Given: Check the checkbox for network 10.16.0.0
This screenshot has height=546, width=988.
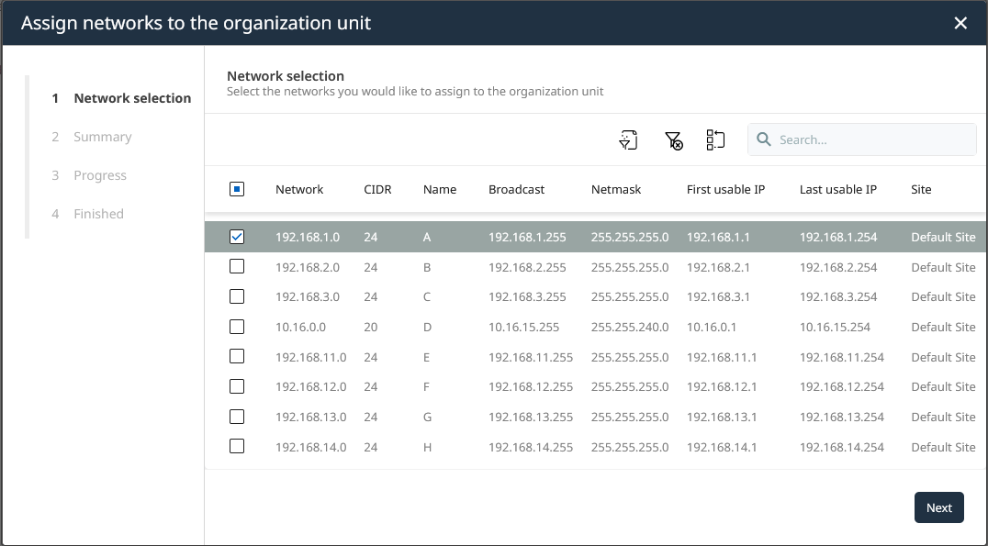Looking at the screenshot, I should [x=237, y=327].
